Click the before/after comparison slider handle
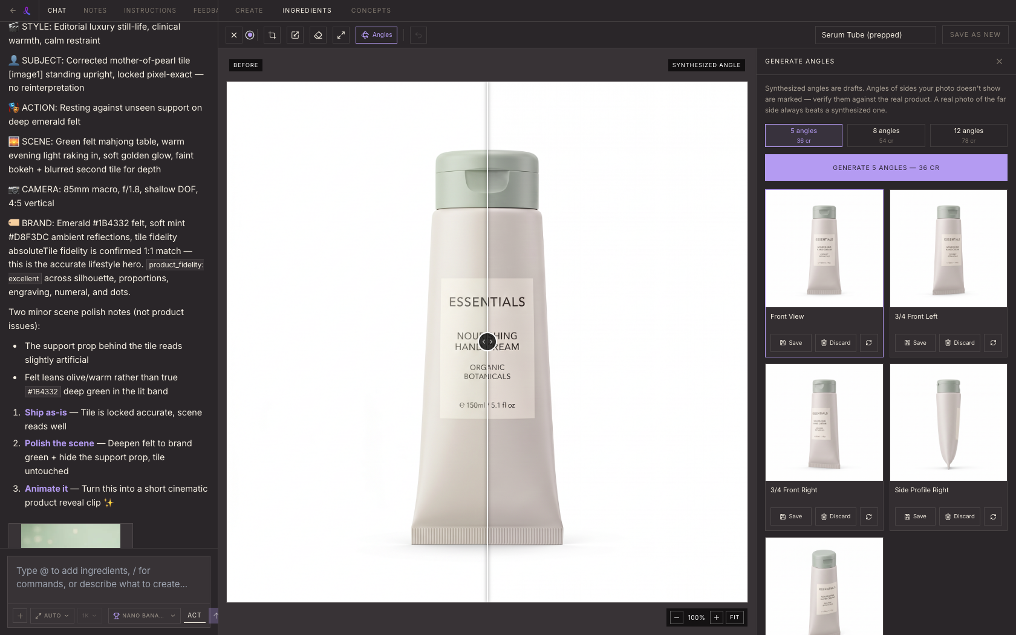Image resolution: width=1016 pixels, height=635 pixels. [x=487, y=342]
